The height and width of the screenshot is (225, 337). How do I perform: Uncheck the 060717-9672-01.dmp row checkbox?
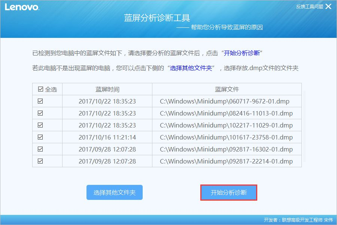click(40, 101)
